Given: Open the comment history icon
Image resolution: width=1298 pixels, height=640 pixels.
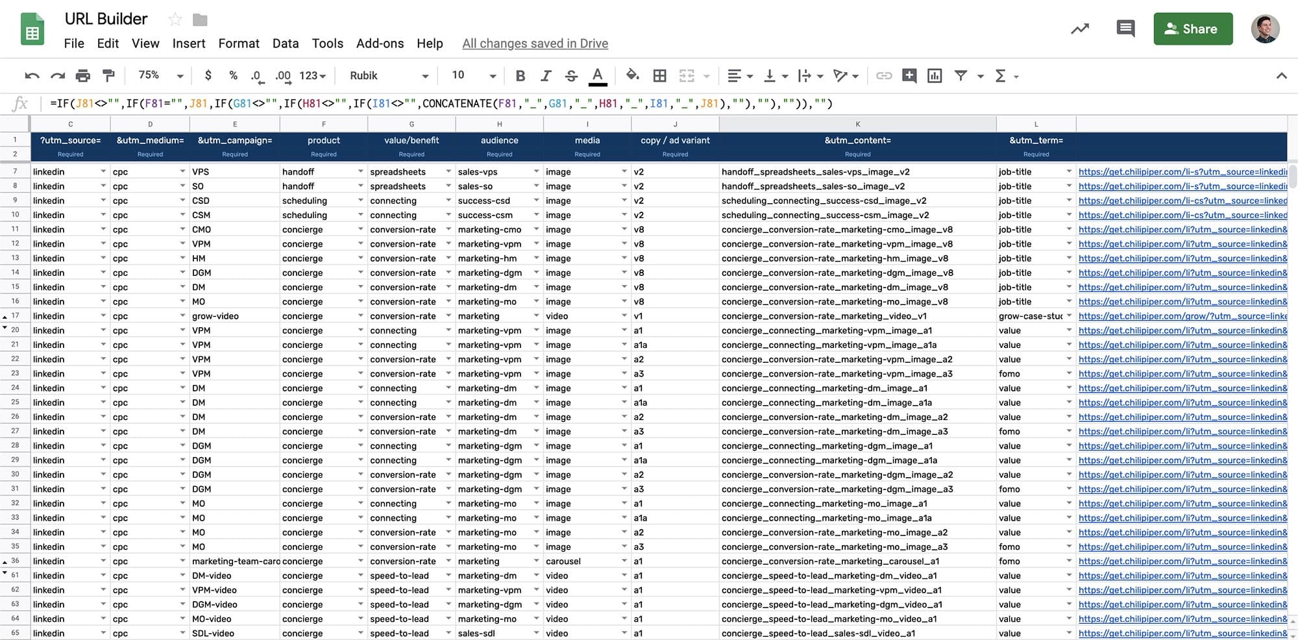Looking at the screenshot, I should [1125, 29].
